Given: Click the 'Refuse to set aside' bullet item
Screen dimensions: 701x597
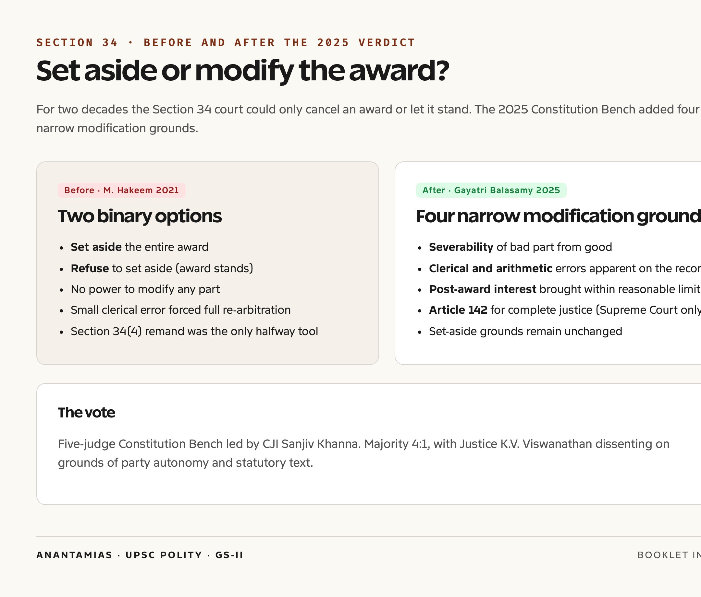Looking at the screenshot, I should [162, 268].
